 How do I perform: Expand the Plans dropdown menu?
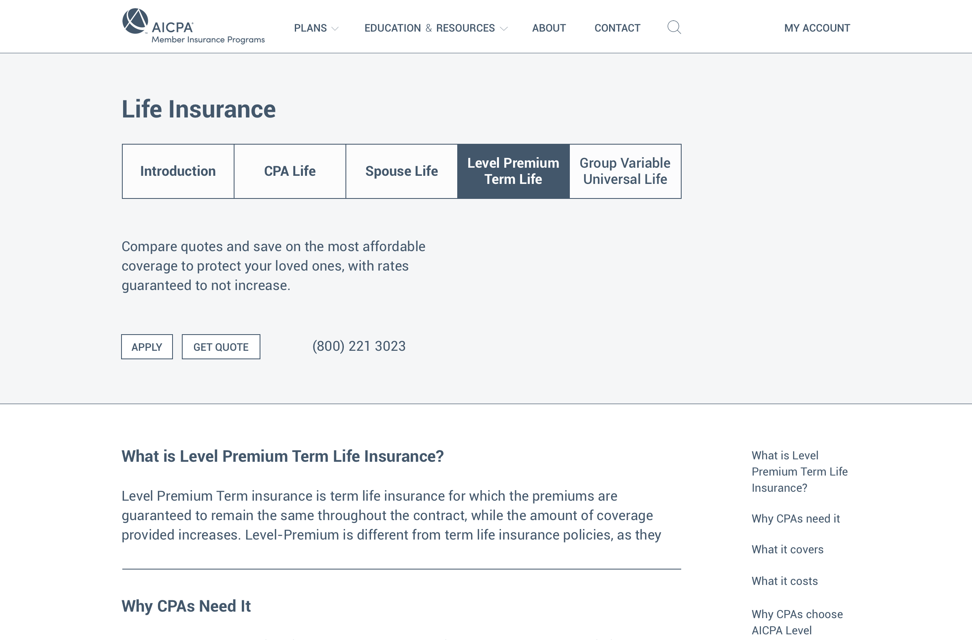click(x=315, y=28)
